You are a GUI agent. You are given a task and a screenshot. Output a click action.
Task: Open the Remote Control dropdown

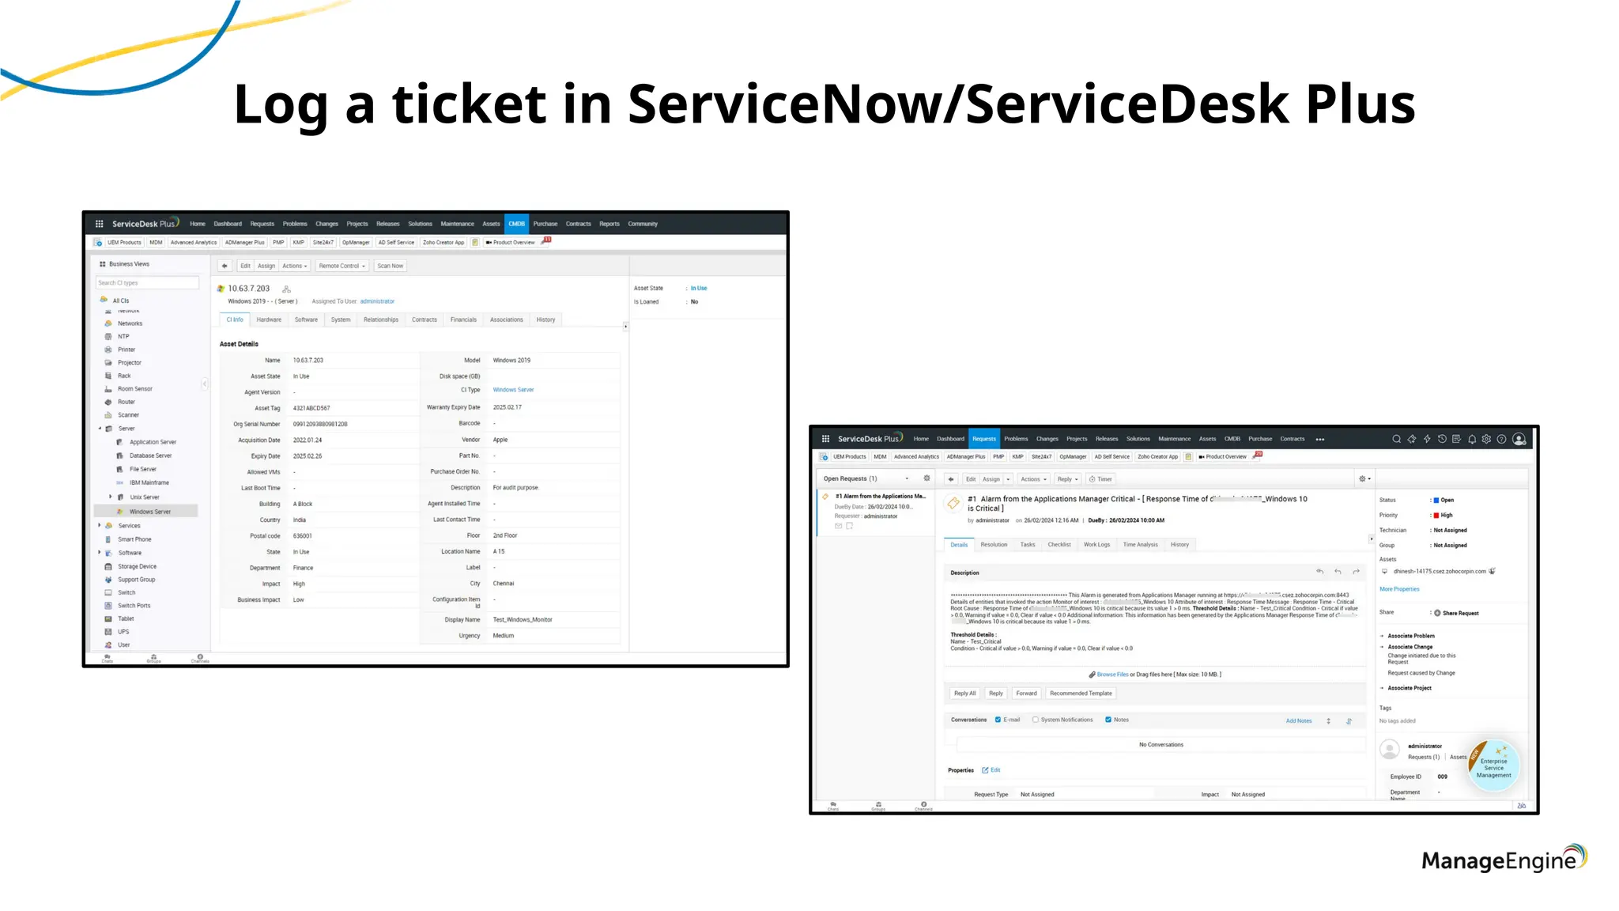pyautogui.click(x=342, y=266)
